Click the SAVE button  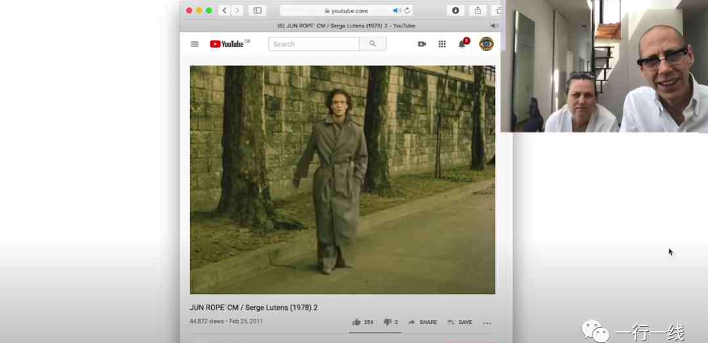pyautogui.click(x=460, y=322)
